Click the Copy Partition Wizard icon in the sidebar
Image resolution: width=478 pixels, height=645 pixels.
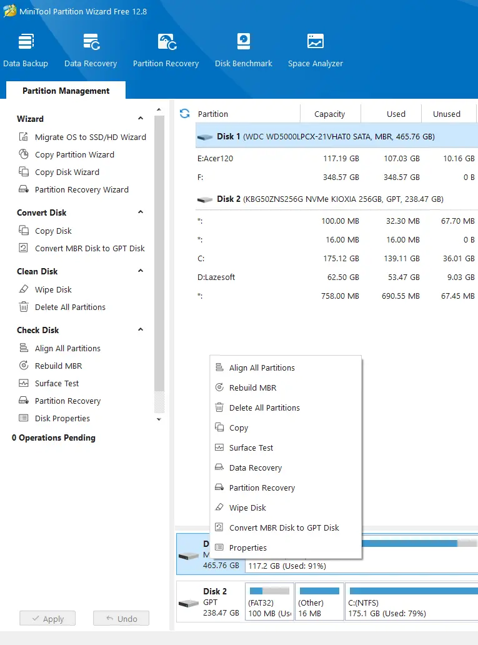click(24, 154)
